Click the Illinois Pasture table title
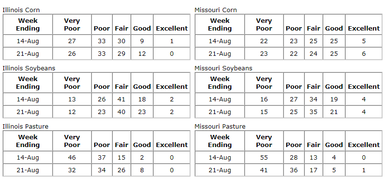Screen dimensions: 385x181 coord(26,127)
